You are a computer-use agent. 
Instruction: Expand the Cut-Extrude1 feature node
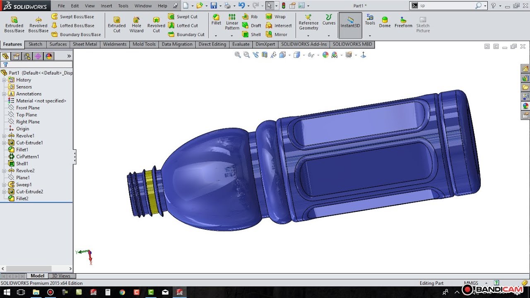point(4,143)
